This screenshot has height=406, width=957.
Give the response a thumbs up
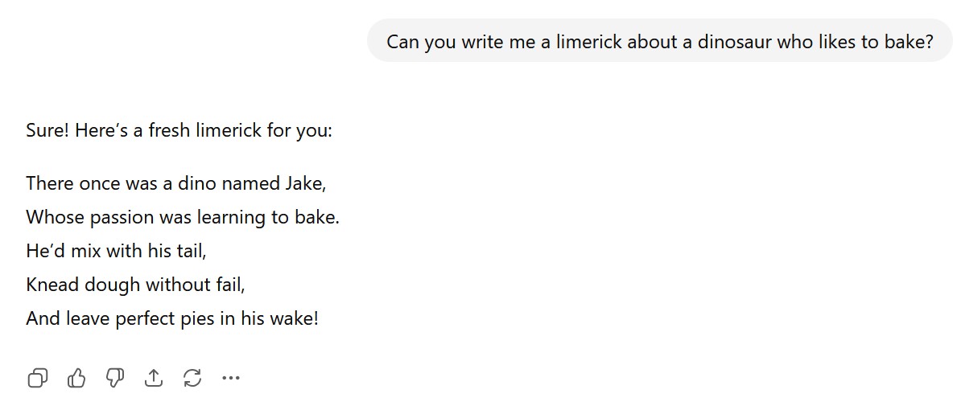76,377
